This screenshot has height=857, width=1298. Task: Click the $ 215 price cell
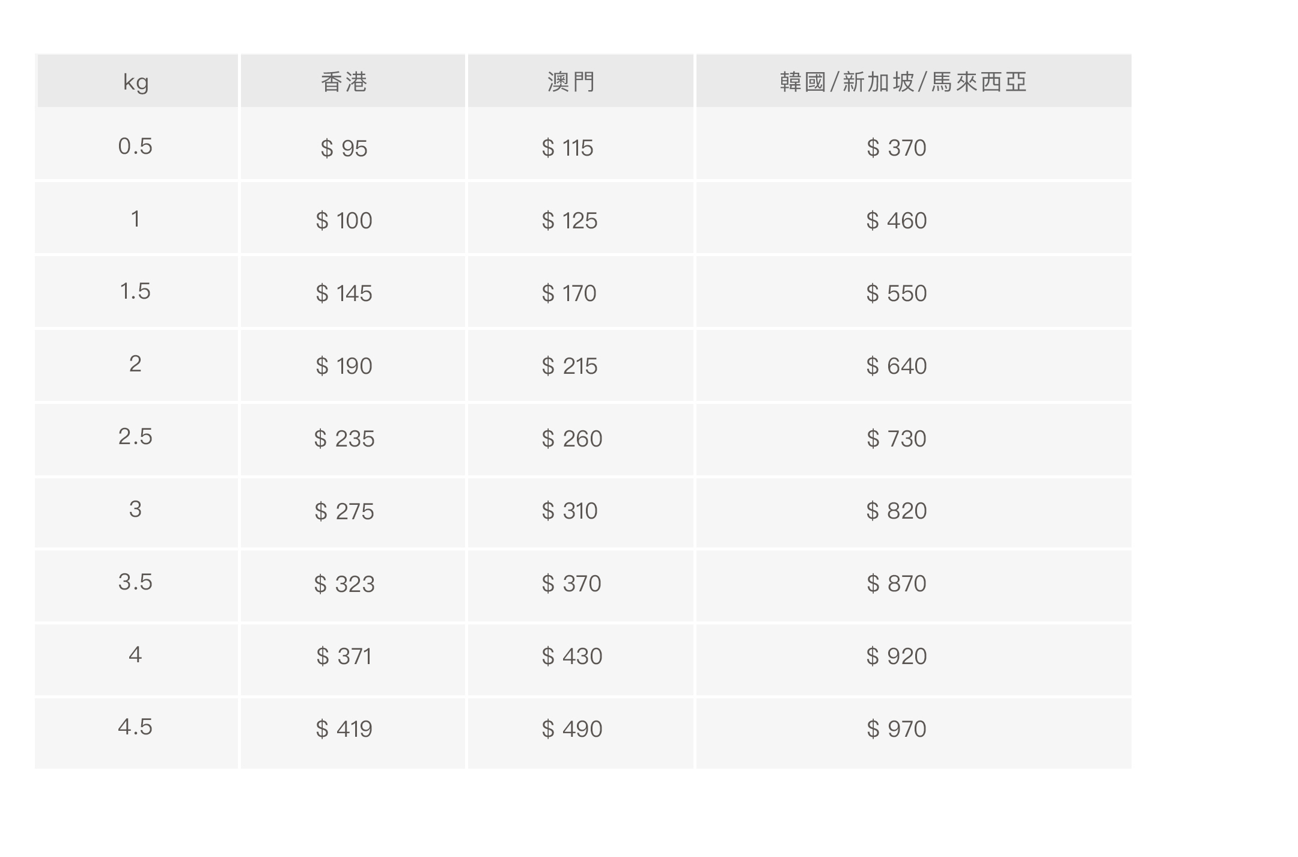[569, 366]
